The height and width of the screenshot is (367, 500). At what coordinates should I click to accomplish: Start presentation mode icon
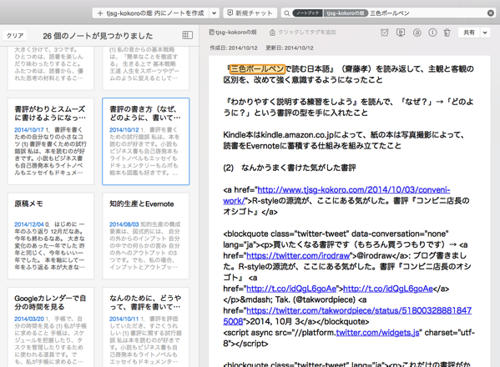(401, 33)
